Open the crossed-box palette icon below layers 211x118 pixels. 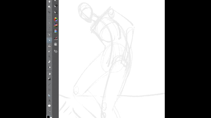[56, 51]
